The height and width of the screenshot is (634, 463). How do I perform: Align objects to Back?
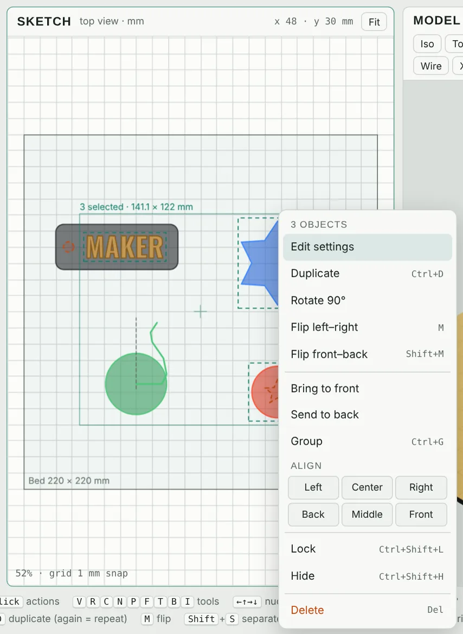(313, 515)
